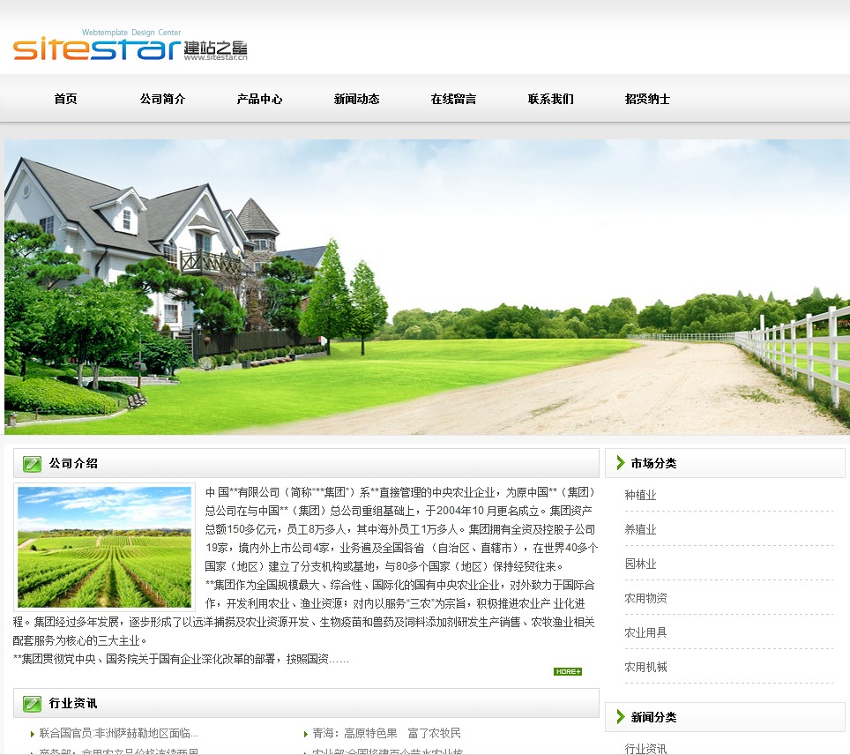
Task: Open 产品中心 from the top menu
Action: click(259, 99)
